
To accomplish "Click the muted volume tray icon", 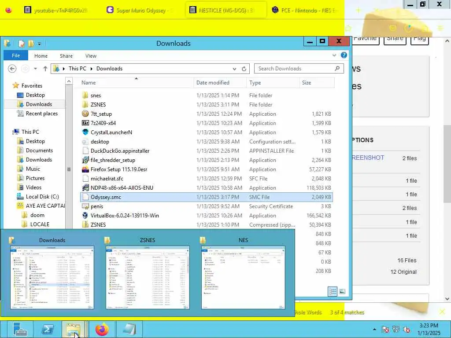I will click(407, 330).
